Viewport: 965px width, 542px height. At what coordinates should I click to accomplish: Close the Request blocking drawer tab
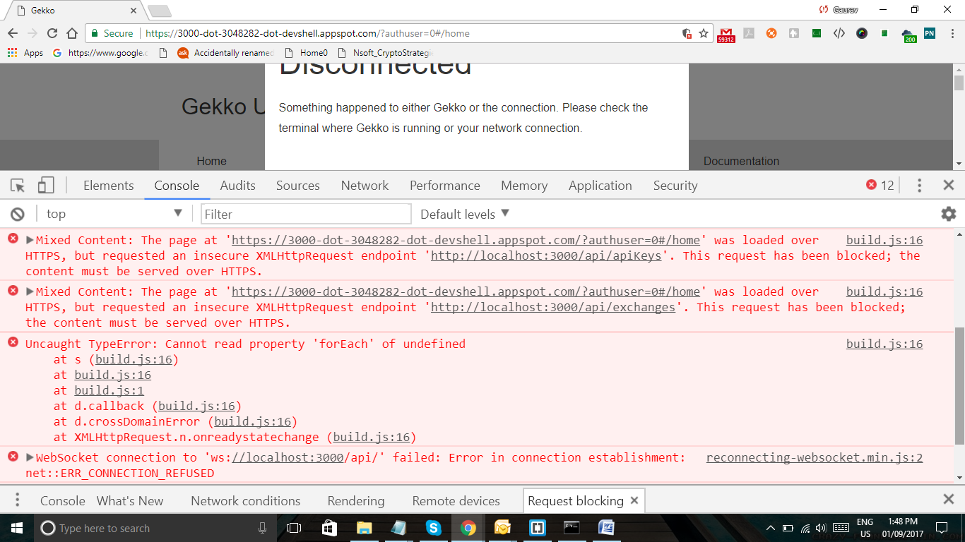(634, 500)
